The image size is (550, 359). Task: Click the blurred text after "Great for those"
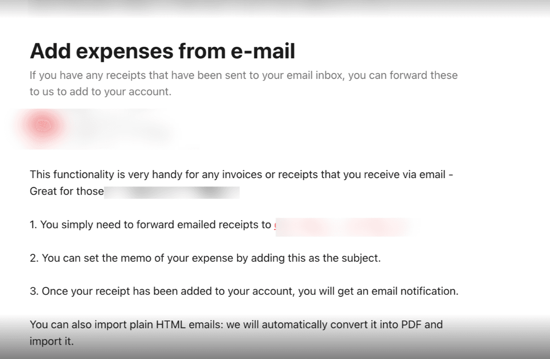click(x=172, y=191)
